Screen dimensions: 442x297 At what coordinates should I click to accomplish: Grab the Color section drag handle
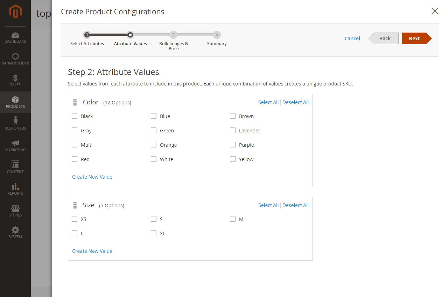75,102
